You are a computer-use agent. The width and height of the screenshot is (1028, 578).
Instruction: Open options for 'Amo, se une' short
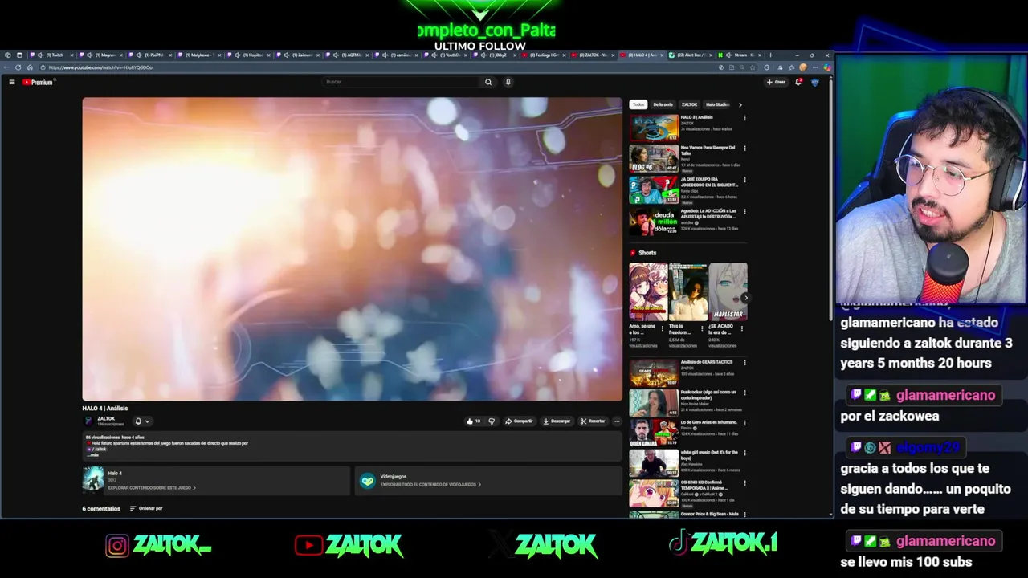(x=663, y=328)
